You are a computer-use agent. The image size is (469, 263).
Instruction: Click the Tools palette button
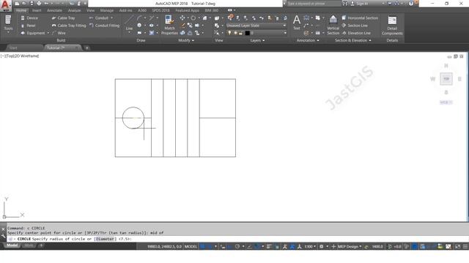coord(8,23)
